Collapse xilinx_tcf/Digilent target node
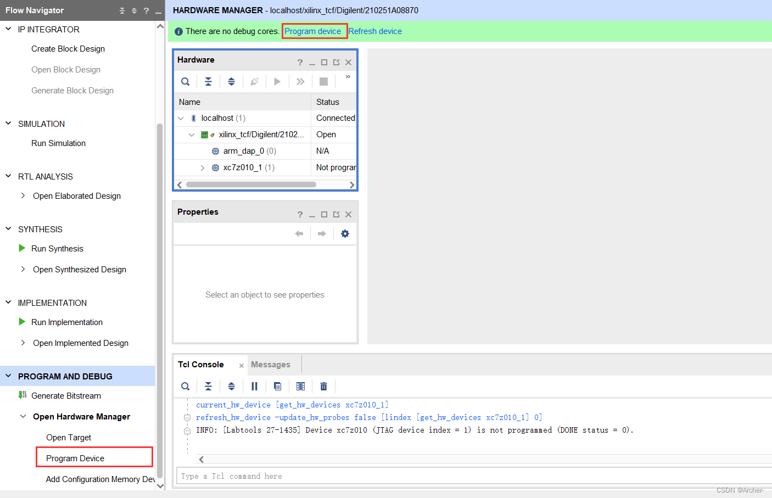Image resolution: width=772 pixels, height=498 pixels. point(192,135)
